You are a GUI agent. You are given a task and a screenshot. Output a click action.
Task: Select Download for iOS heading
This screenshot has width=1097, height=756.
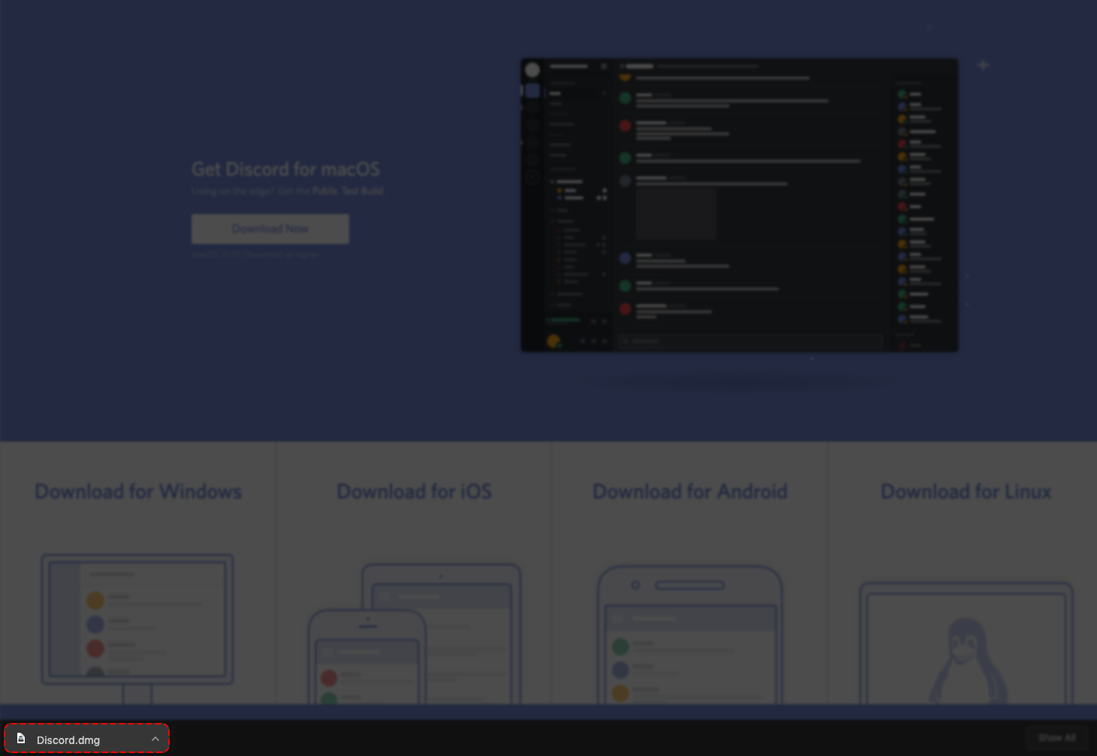414,492
